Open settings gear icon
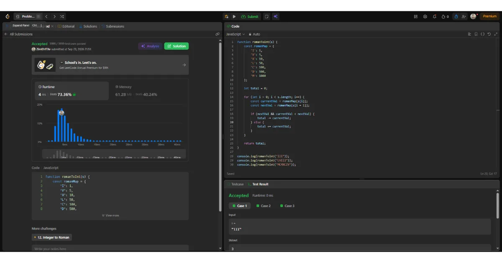Image resolution: width=502 pixels, height=263 pixels. (425, 16)
